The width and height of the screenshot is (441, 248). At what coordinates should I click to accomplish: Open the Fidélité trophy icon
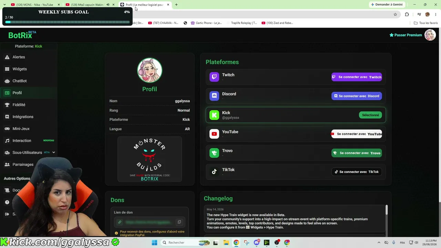tap(7, 105)
